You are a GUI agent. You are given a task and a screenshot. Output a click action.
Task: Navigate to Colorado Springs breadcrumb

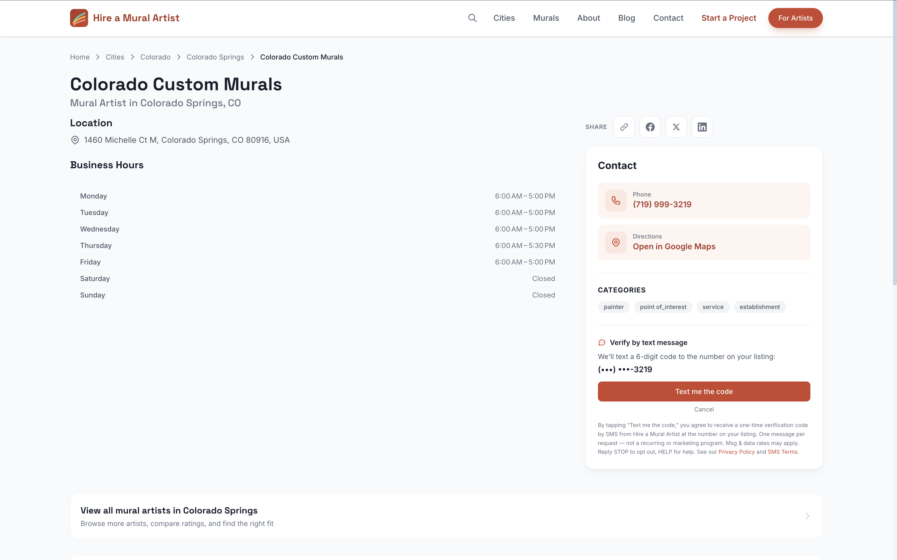point(215,57)
